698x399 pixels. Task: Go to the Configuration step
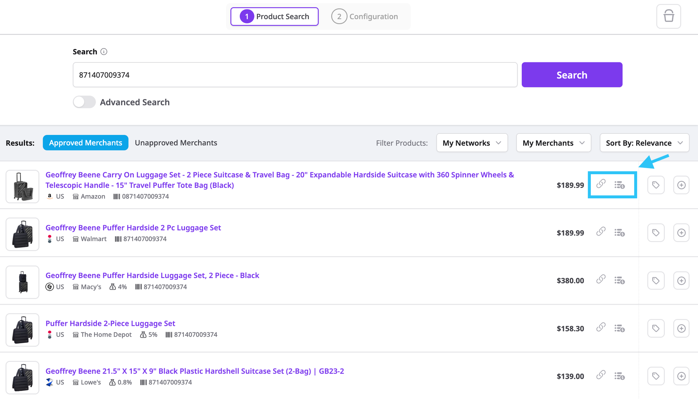pyautogui.click(x=365, y=16)
